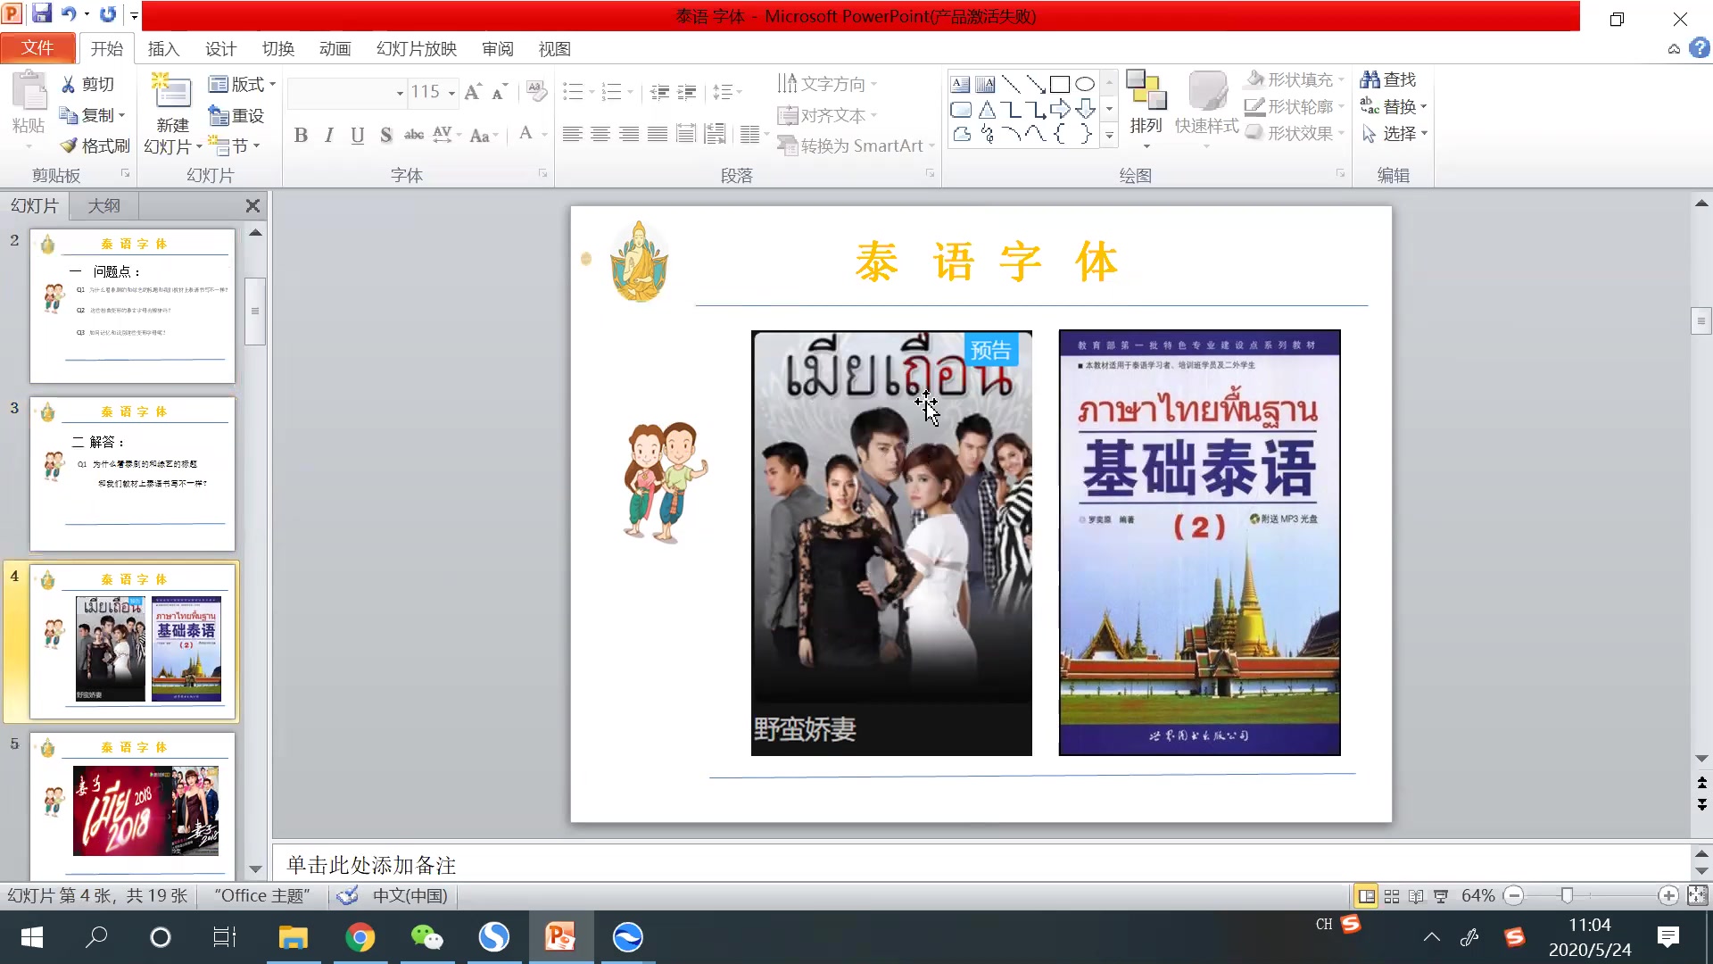Click Reset (重设) slide button
This screenshot has width=1713, height=964.
pyautogui.click(x=236, y=115)
